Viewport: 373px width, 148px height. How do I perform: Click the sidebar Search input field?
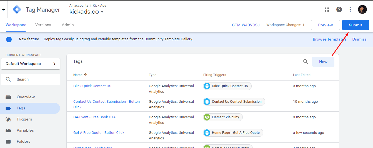(31, 79)
